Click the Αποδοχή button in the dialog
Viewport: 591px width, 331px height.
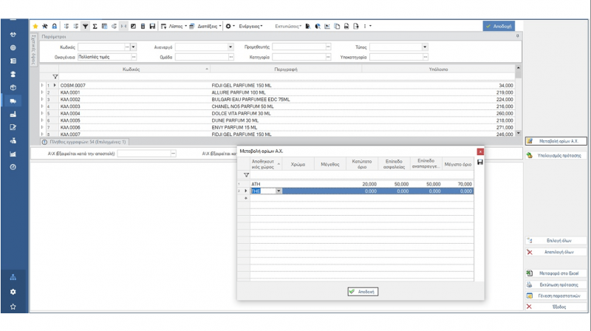(x=363, y=292)
